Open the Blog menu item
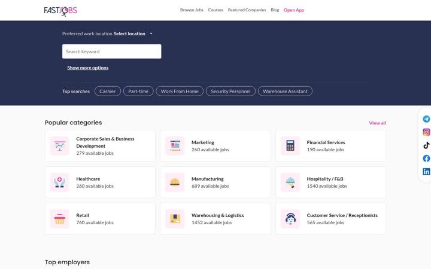Screen dimensions: 431x269 [x=275, y=10]
